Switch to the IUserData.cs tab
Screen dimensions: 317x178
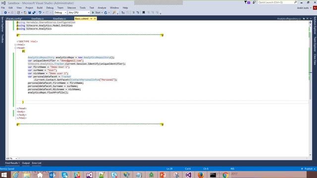[x=59, y=19]
